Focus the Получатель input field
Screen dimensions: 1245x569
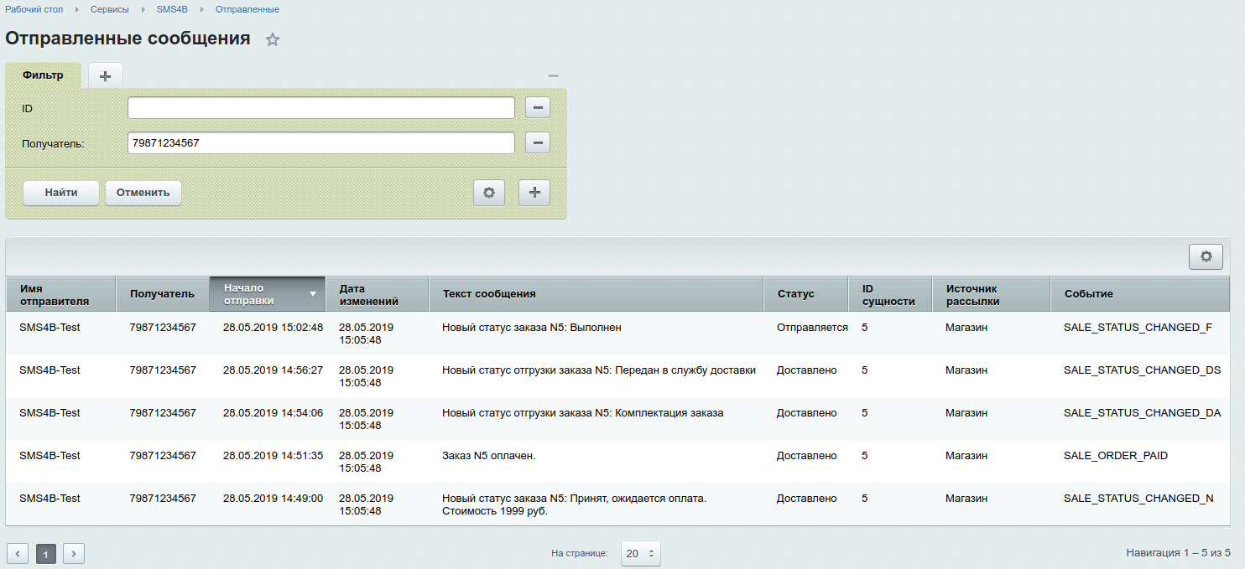coord(320,143)
